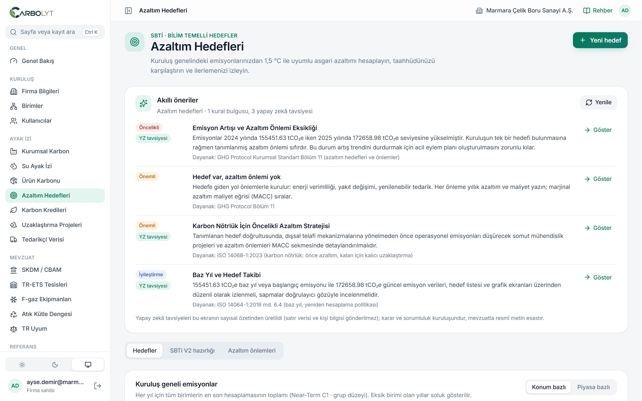Image resolution: width=642 pixels, height=401 pixels.
Task: Open Firma Bilgileri page
Action: (55, 91)
